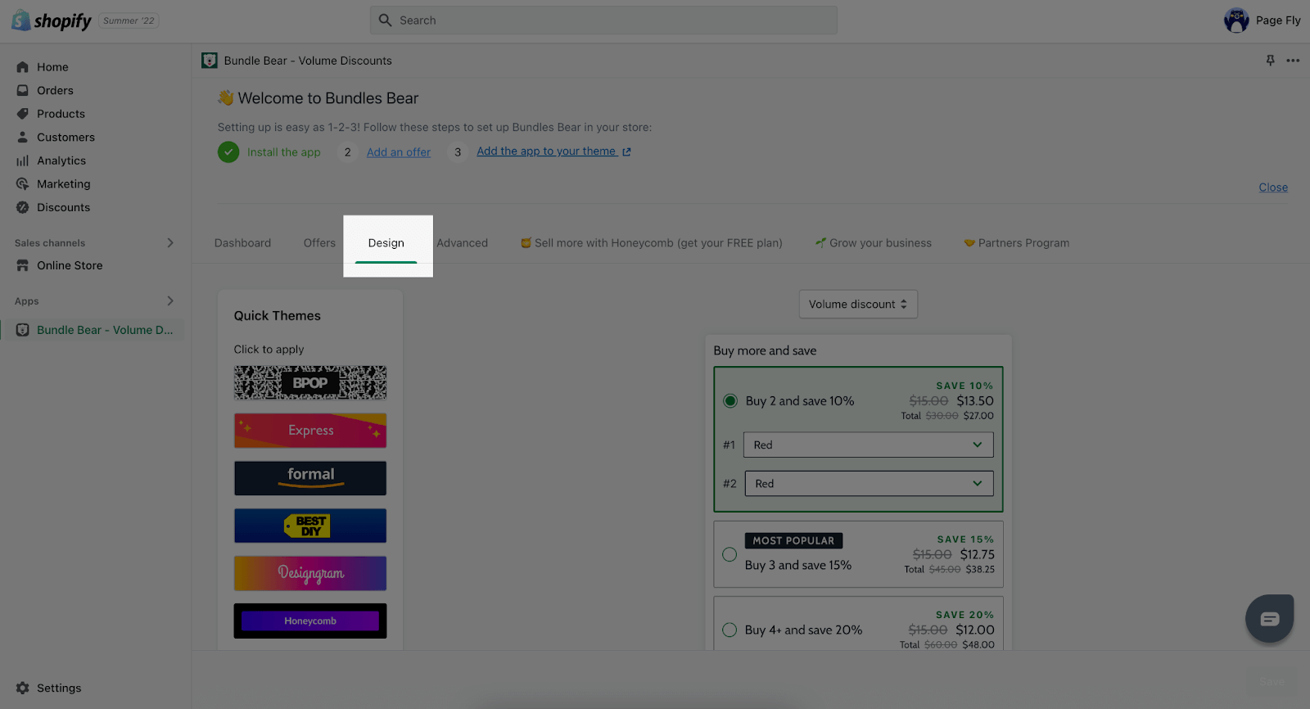Select Buy 4+ and save 20% radio
This screenshot has height=709, width=1310.
[x=730, y=630]
